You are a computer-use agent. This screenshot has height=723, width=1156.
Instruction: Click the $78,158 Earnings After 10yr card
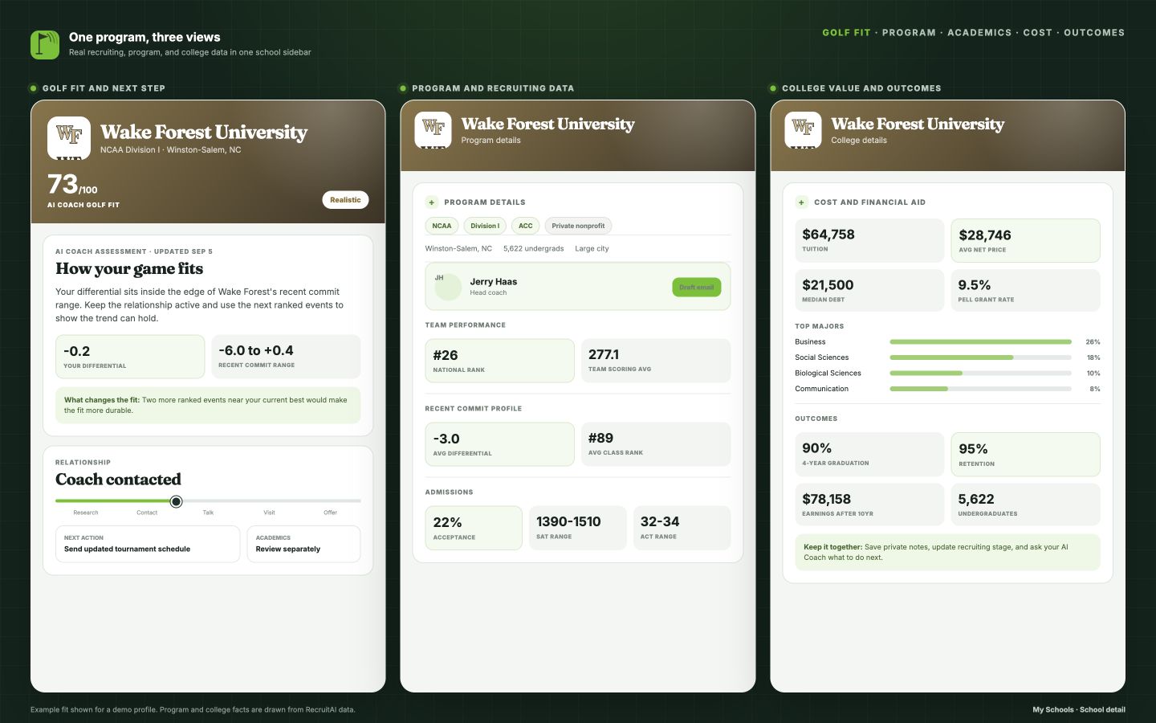[869, 504]
